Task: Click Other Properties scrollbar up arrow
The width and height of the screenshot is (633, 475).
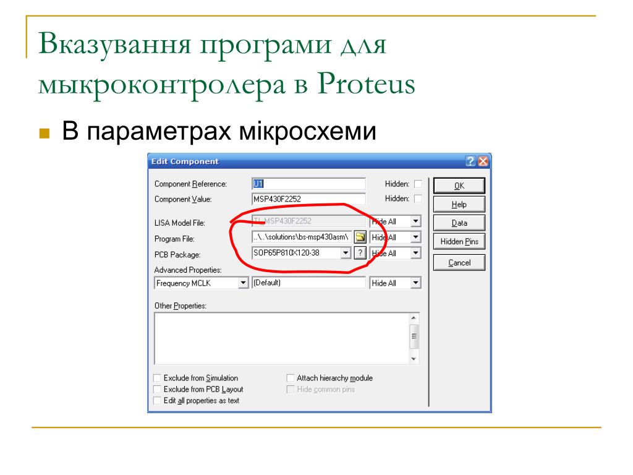Action: point(414,319)
